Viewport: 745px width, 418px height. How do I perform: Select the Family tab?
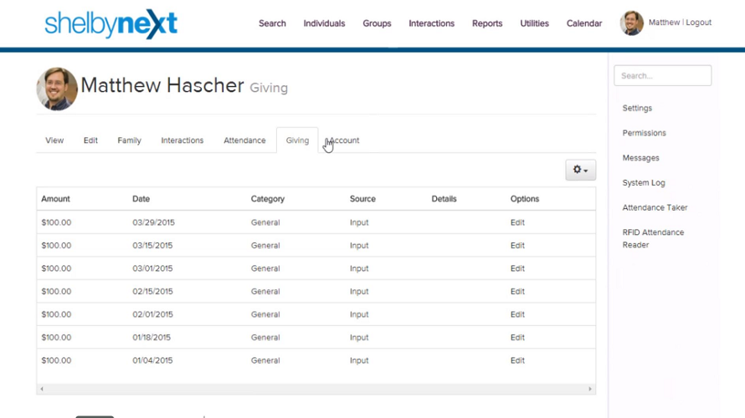[129, 140]
